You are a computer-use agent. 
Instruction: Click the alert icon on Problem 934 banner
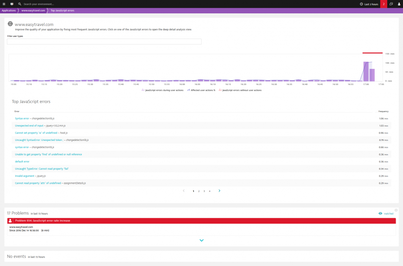coord(10,221)
